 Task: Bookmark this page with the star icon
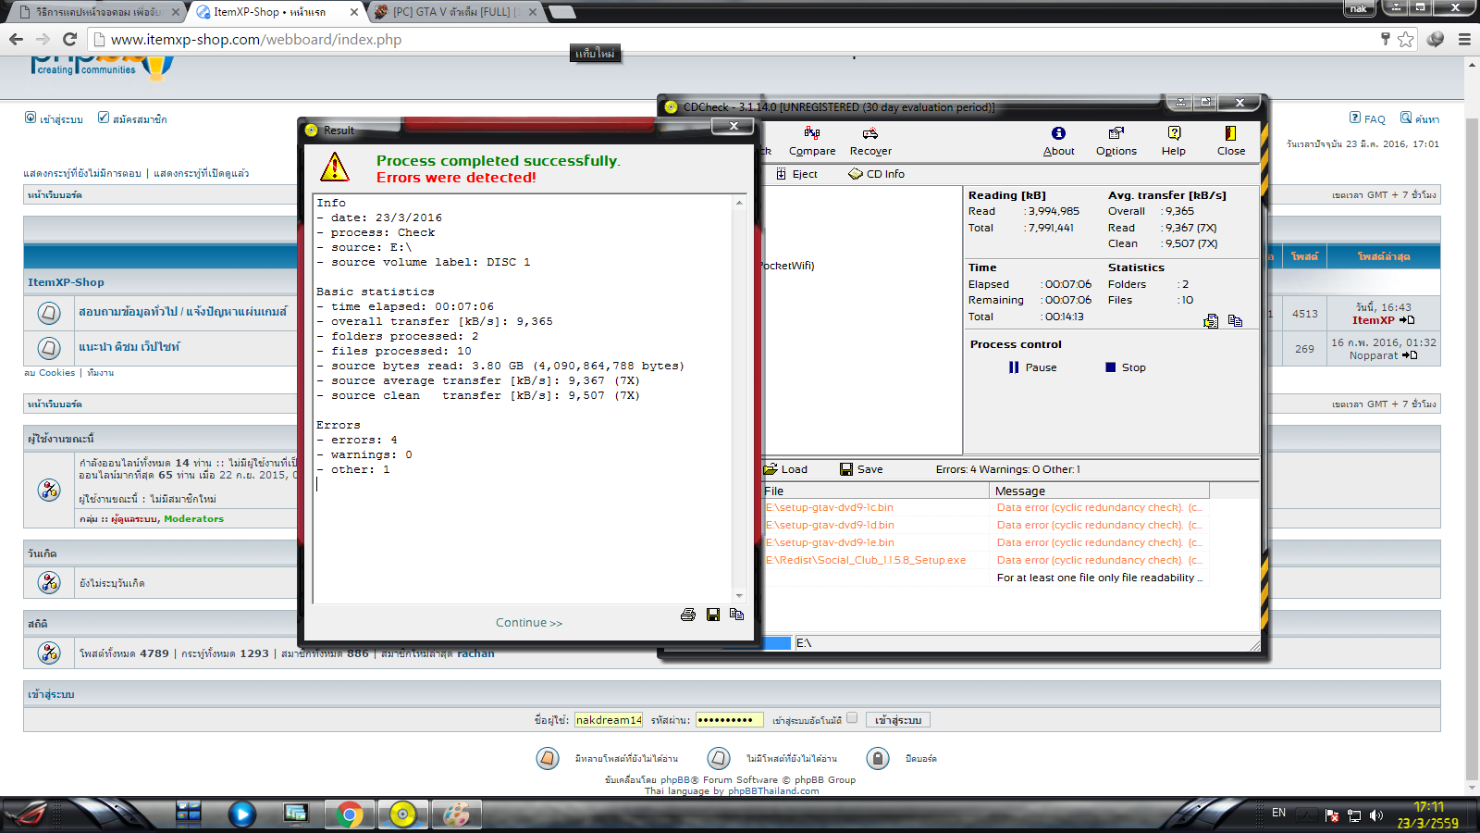(x=1406, y=39)
